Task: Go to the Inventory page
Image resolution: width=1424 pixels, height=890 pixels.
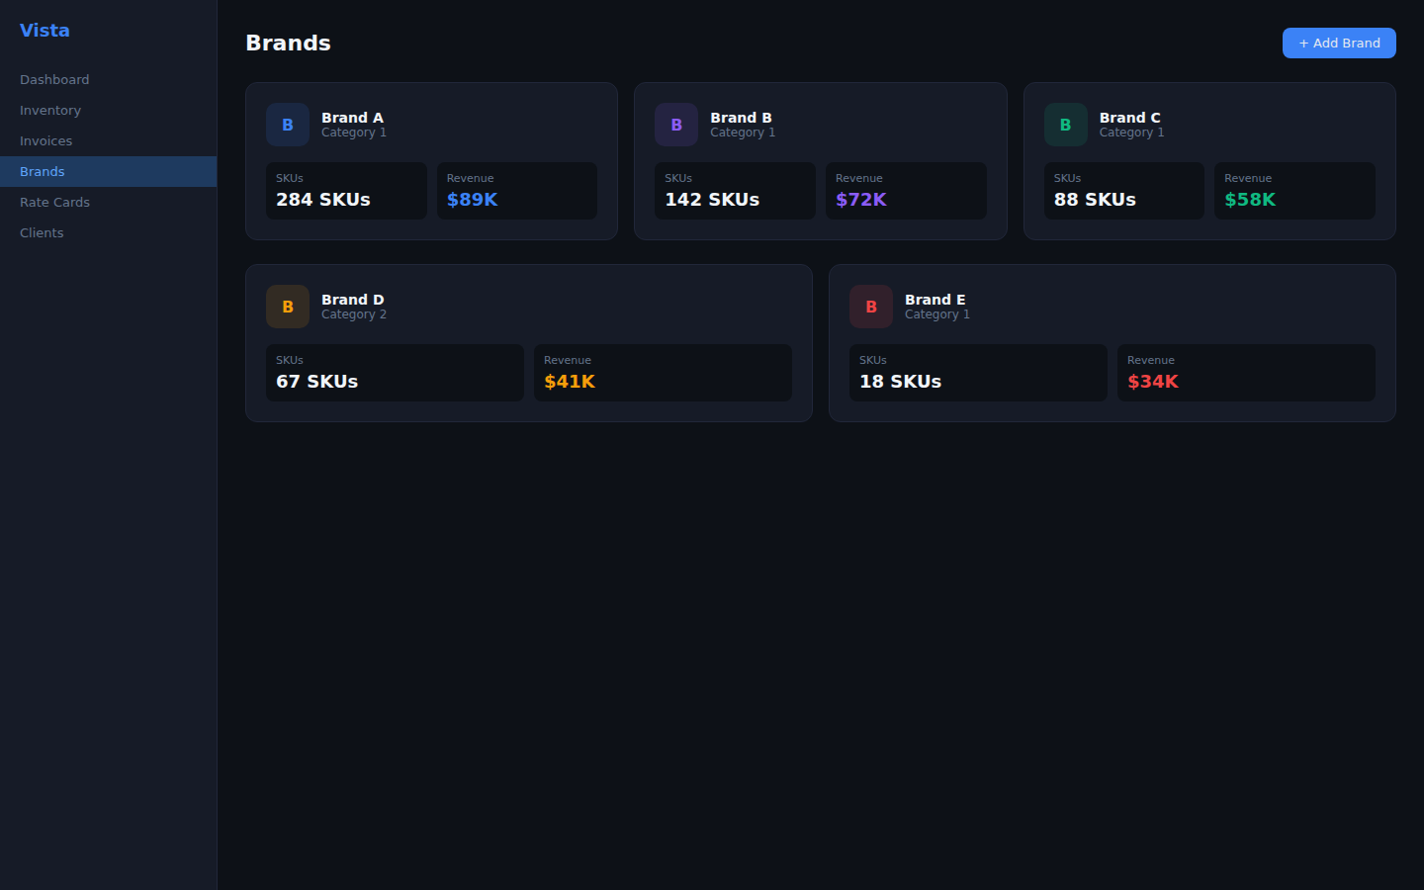Action: point(50,110)
